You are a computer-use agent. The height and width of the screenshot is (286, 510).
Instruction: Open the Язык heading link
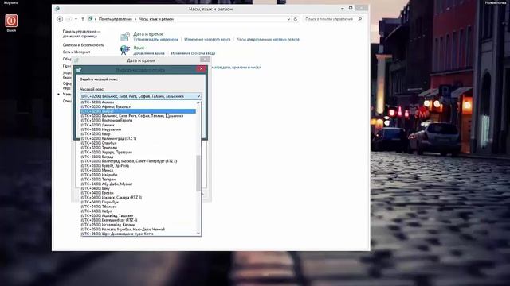pyautogui.click(x=139, y=48)
